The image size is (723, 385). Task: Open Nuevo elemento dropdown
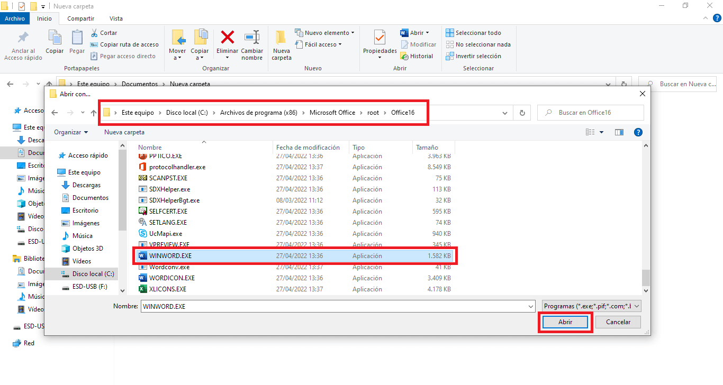325,33
